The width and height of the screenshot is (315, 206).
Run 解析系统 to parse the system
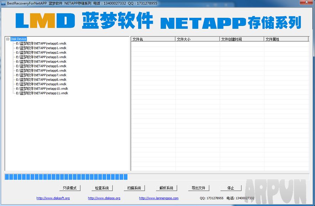[x=166, y=188]
